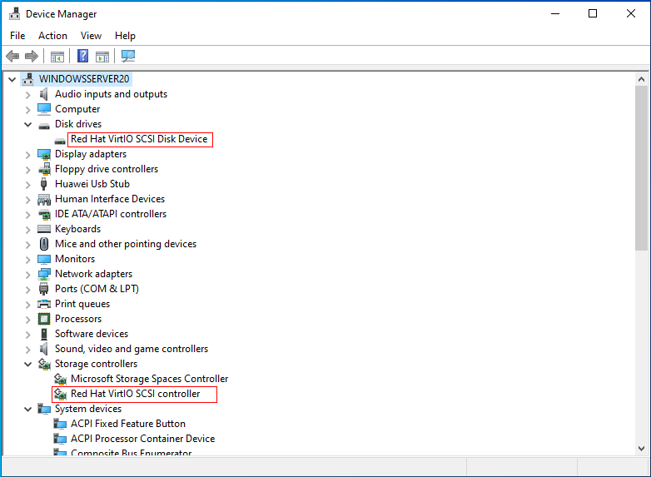Select Red Hat VirtIO SCSI controller
This screenshot has height=477, width=651.
pos(136,394)
